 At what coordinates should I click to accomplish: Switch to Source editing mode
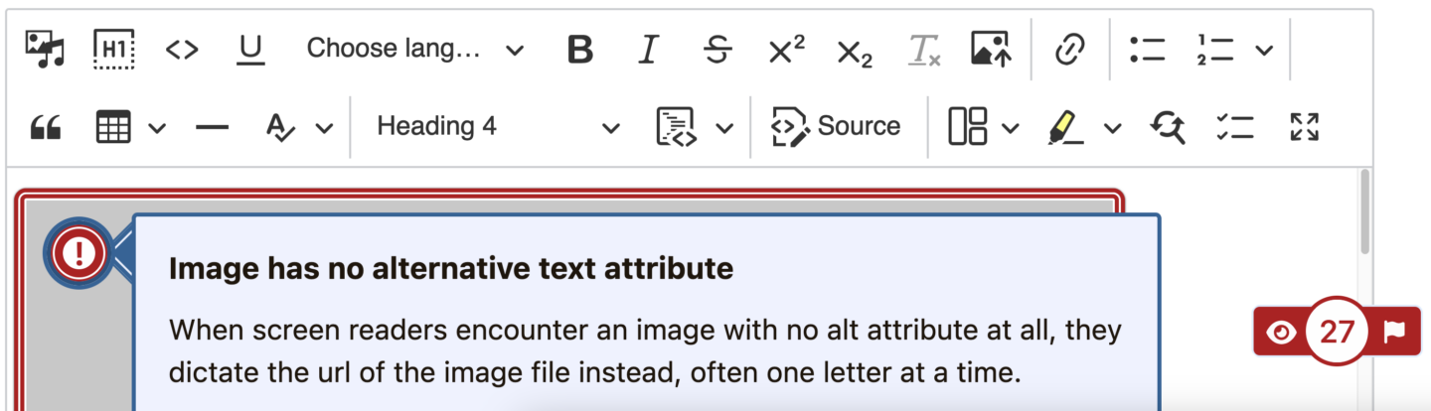pyautogui.click(x=837, y=126)
